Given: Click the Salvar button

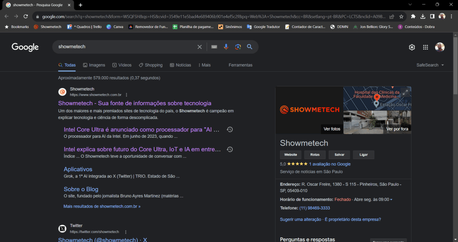Looking at the screenshot, I should 339,155.
